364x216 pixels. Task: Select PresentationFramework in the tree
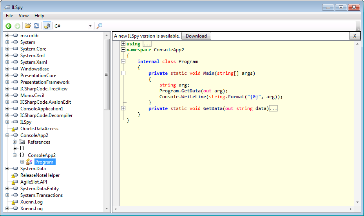click(45, 82)
